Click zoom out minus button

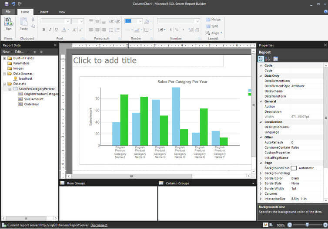[x=290, y=225]
